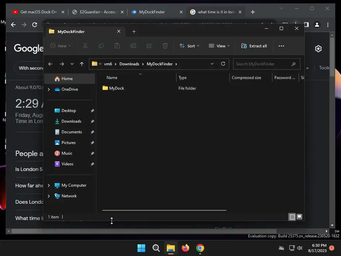The image size is (341, 256).
Task: Open the See more three-dots menu
Action: (x=281, y=46)
